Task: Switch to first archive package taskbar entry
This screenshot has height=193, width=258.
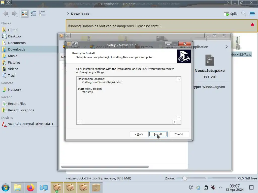Action: (x=57, y=187)
